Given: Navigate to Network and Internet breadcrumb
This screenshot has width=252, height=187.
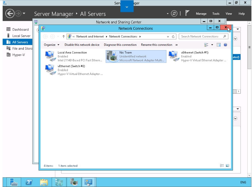Looking at the screenshot, I should coord(90,36).
